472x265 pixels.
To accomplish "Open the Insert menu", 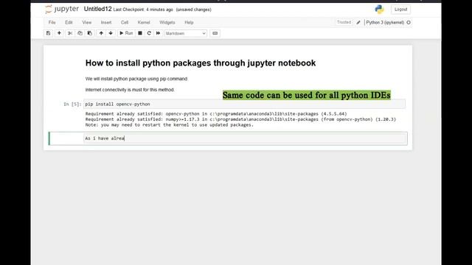I will [x=106, y=23].
